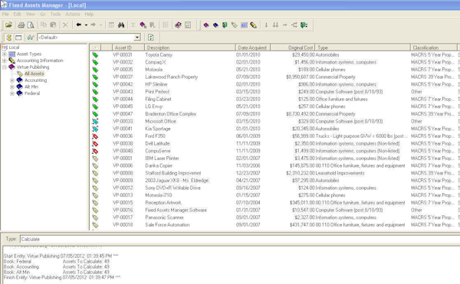Viewport: 460px width, 284px height.
Task: Click the yellow tag new asset icon
Action: (x=234, y=25)
